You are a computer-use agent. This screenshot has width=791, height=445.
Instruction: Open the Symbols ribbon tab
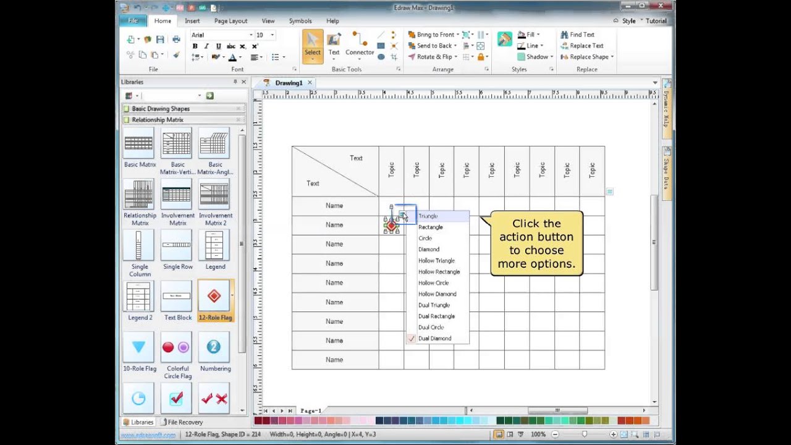tap(300, 21)
